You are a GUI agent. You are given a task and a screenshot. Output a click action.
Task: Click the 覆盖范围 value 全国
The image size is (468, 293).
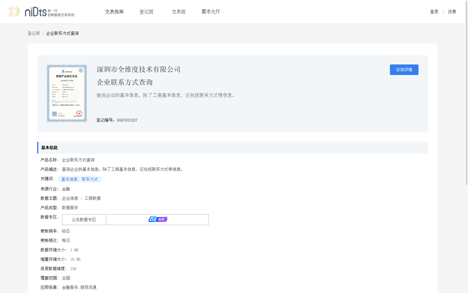(66, 278)
